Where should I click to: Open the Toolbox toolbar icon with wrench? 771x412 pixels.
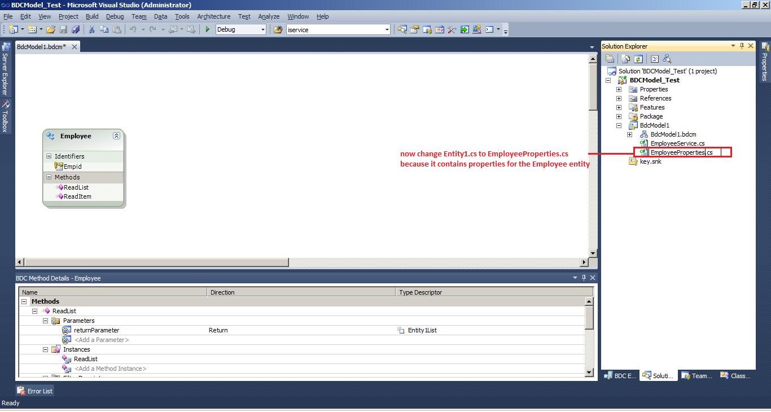pos(452,29)
